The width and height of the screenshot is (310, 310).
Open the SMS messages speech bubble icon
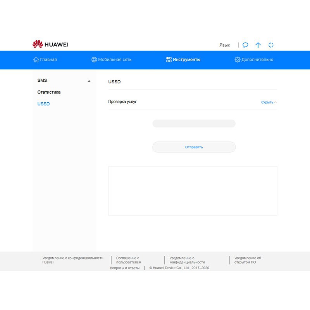click(245, 45)
